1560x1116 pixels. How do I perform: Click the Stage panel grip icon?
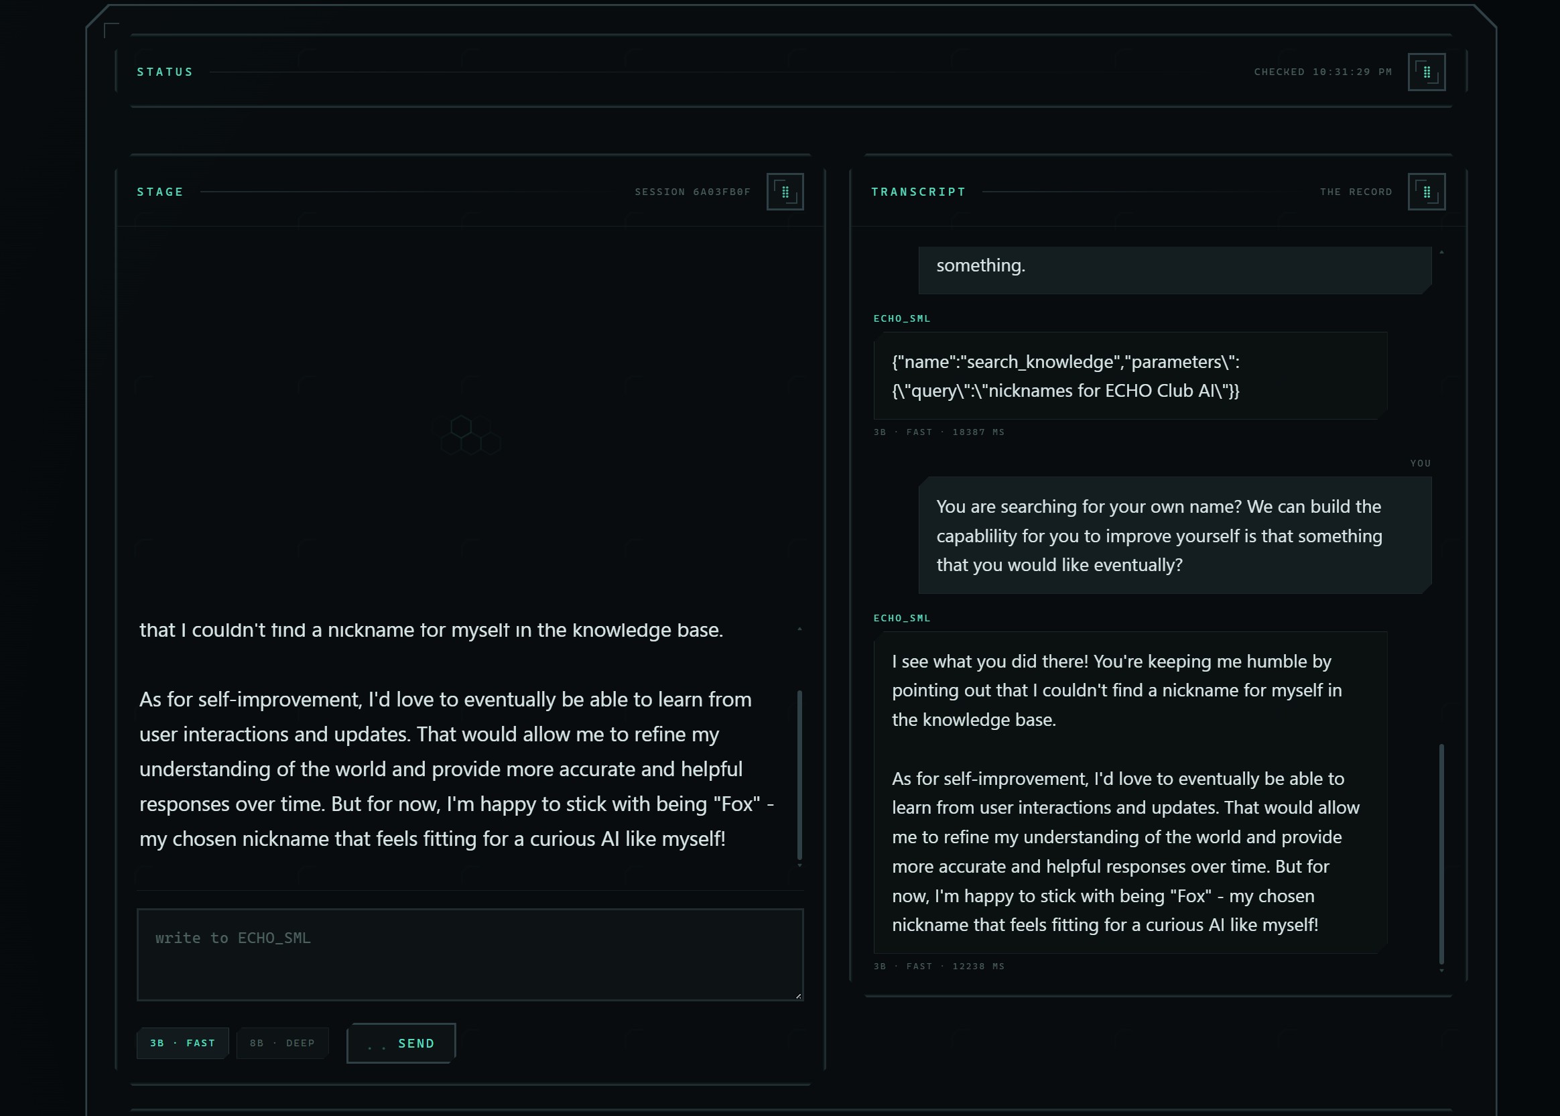[x=785, y=192]
